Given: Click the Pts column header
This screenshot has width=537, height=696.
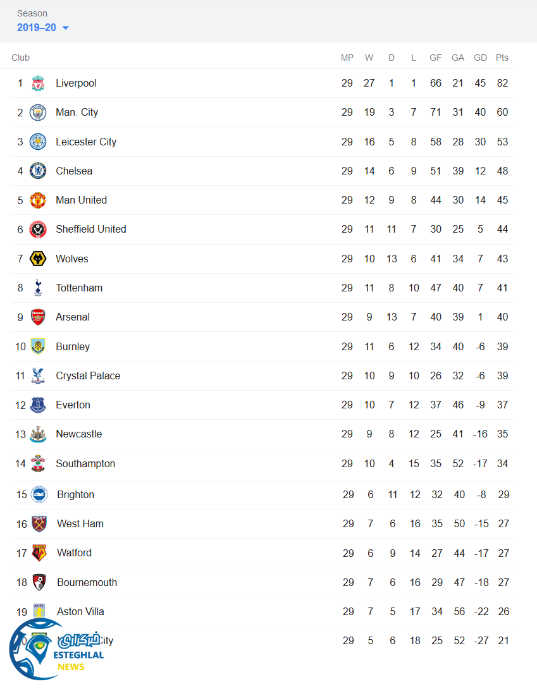Looking at the screenshot, I should coord(502,58).
